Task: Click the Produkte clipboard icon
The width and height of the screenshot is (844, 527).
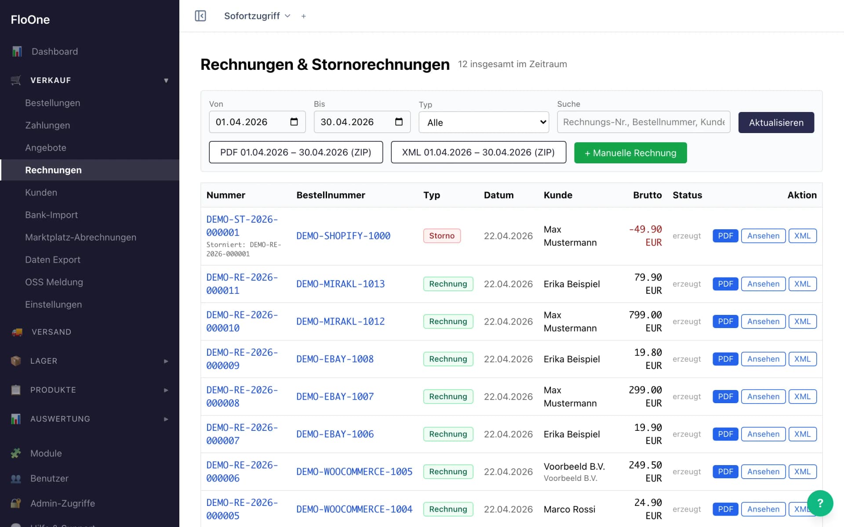Action: point(16,390)
